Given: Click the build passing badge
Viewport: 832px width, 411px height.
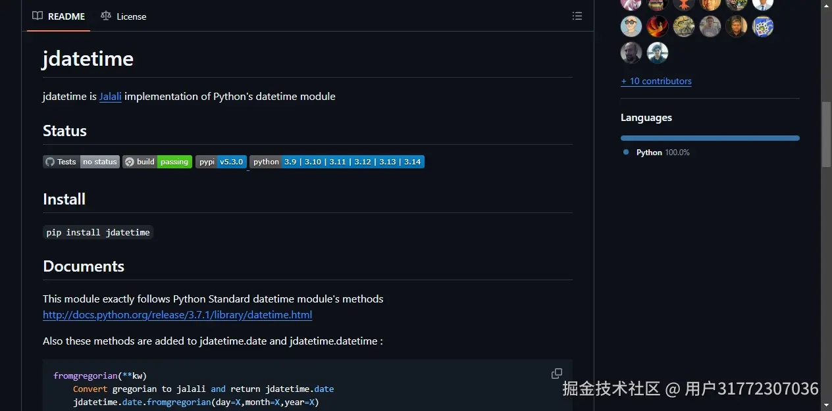Looking at the screenshot, I should pos(157,162).
